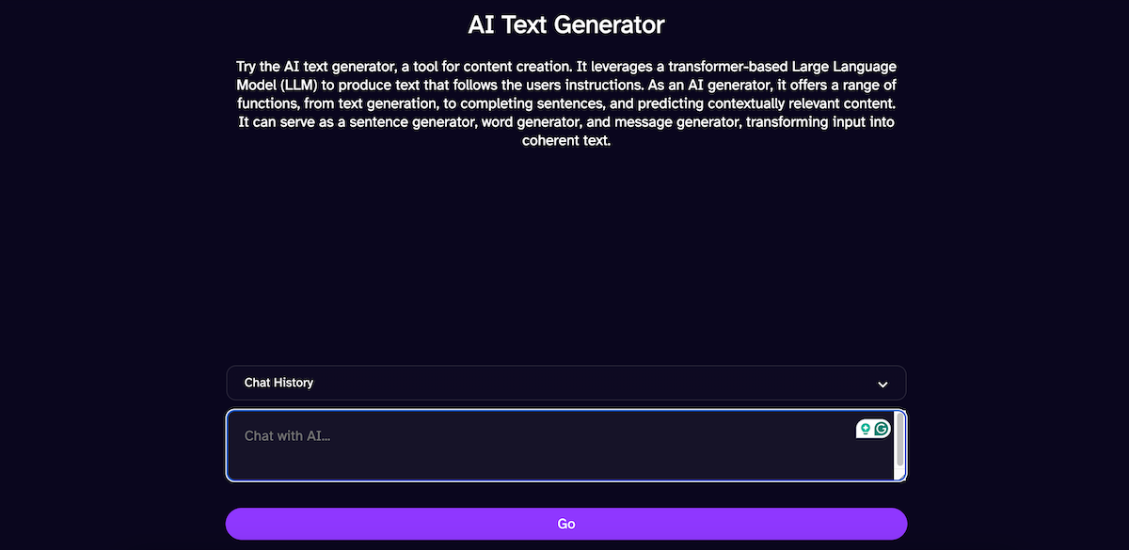
Task: Click the Grammarly logo icon in chat box
Action: [x=880, y=429]
